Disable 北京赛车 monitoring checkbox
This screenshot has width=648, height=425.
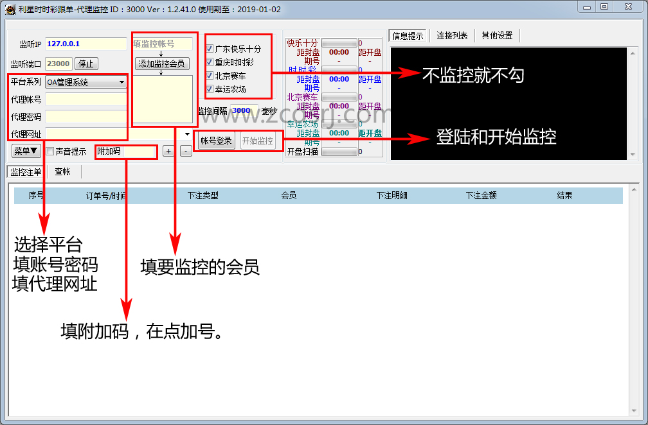(210, 76)
